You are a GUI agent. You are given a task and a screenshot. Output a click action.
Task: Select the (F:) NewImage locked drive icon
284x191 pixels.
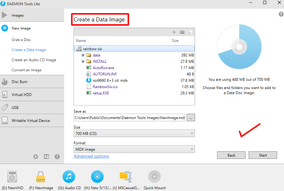(41, 177)
